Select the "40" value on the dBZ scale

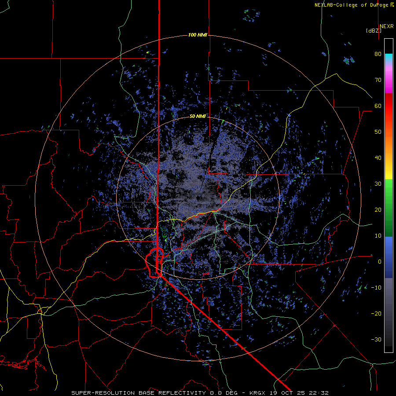pyautogui.click(x=378, y=158)
